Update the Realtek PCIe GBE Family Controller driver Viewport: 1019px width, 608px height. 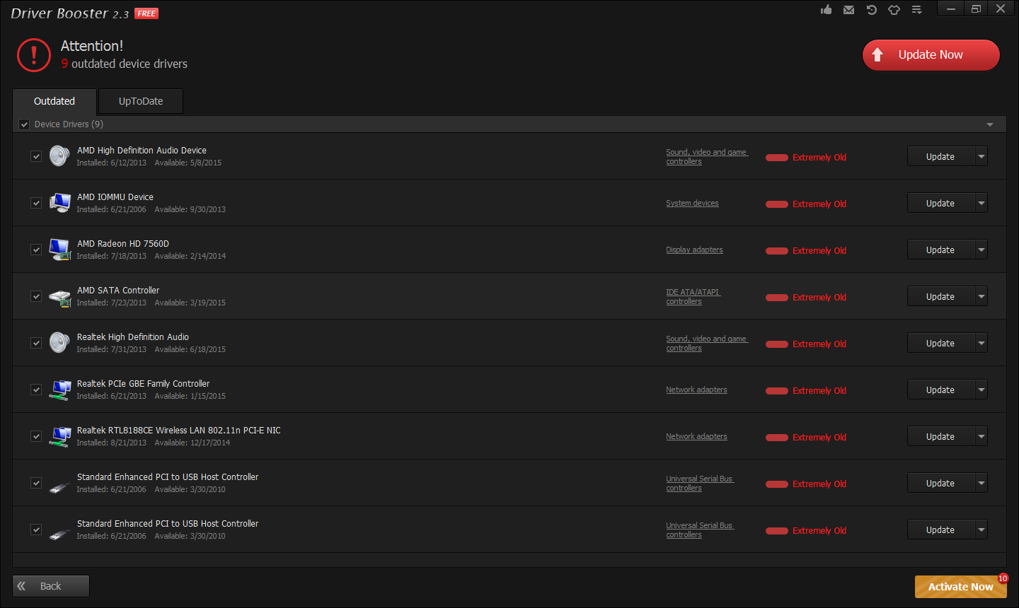pos(941,390)
